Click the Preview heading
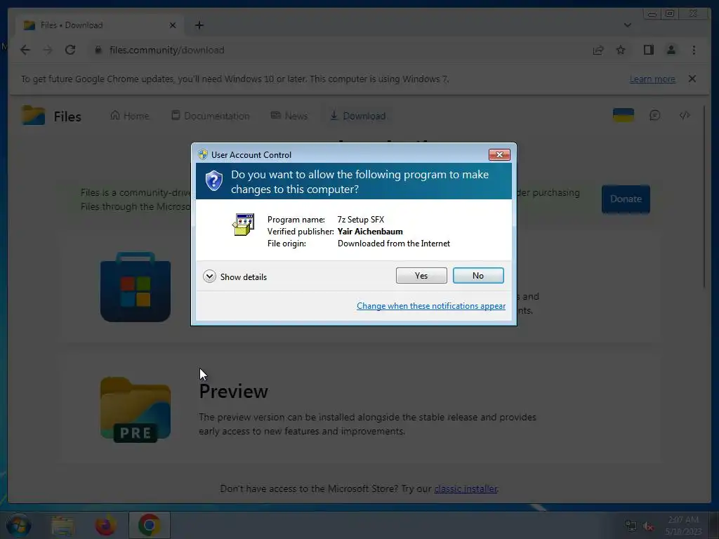The image size is (719, 539). pos(233,392)
